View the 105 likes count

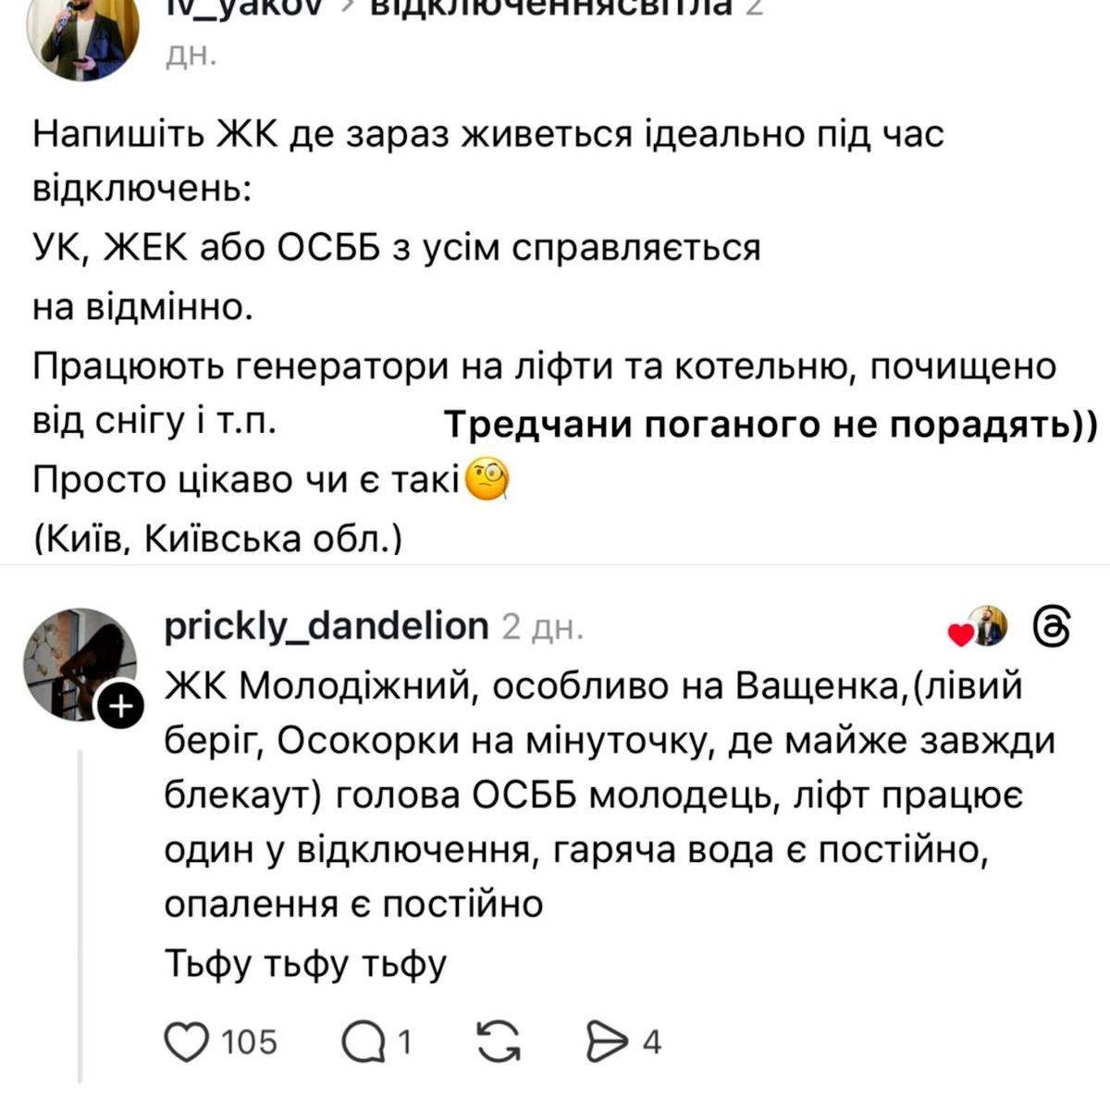coord(249,1042)
